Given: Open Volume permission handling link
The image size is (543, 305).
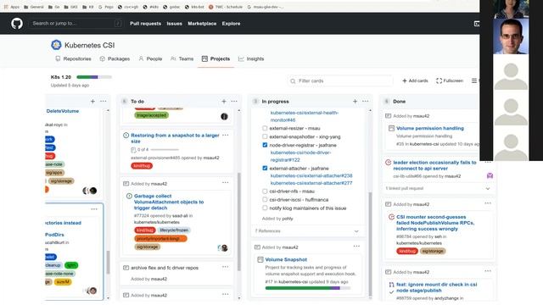Looking at the screenshot, I should 430,128.
